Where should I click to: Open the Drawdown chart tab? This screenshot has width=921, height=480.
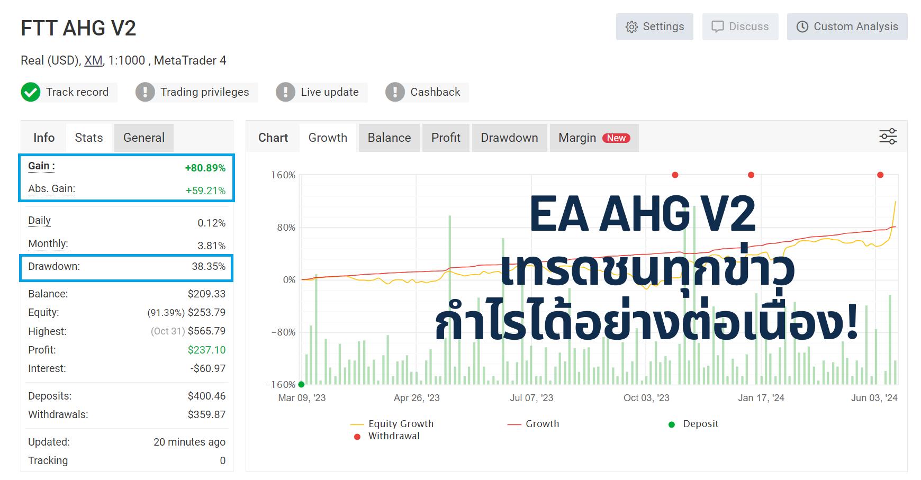coord(509,138)
